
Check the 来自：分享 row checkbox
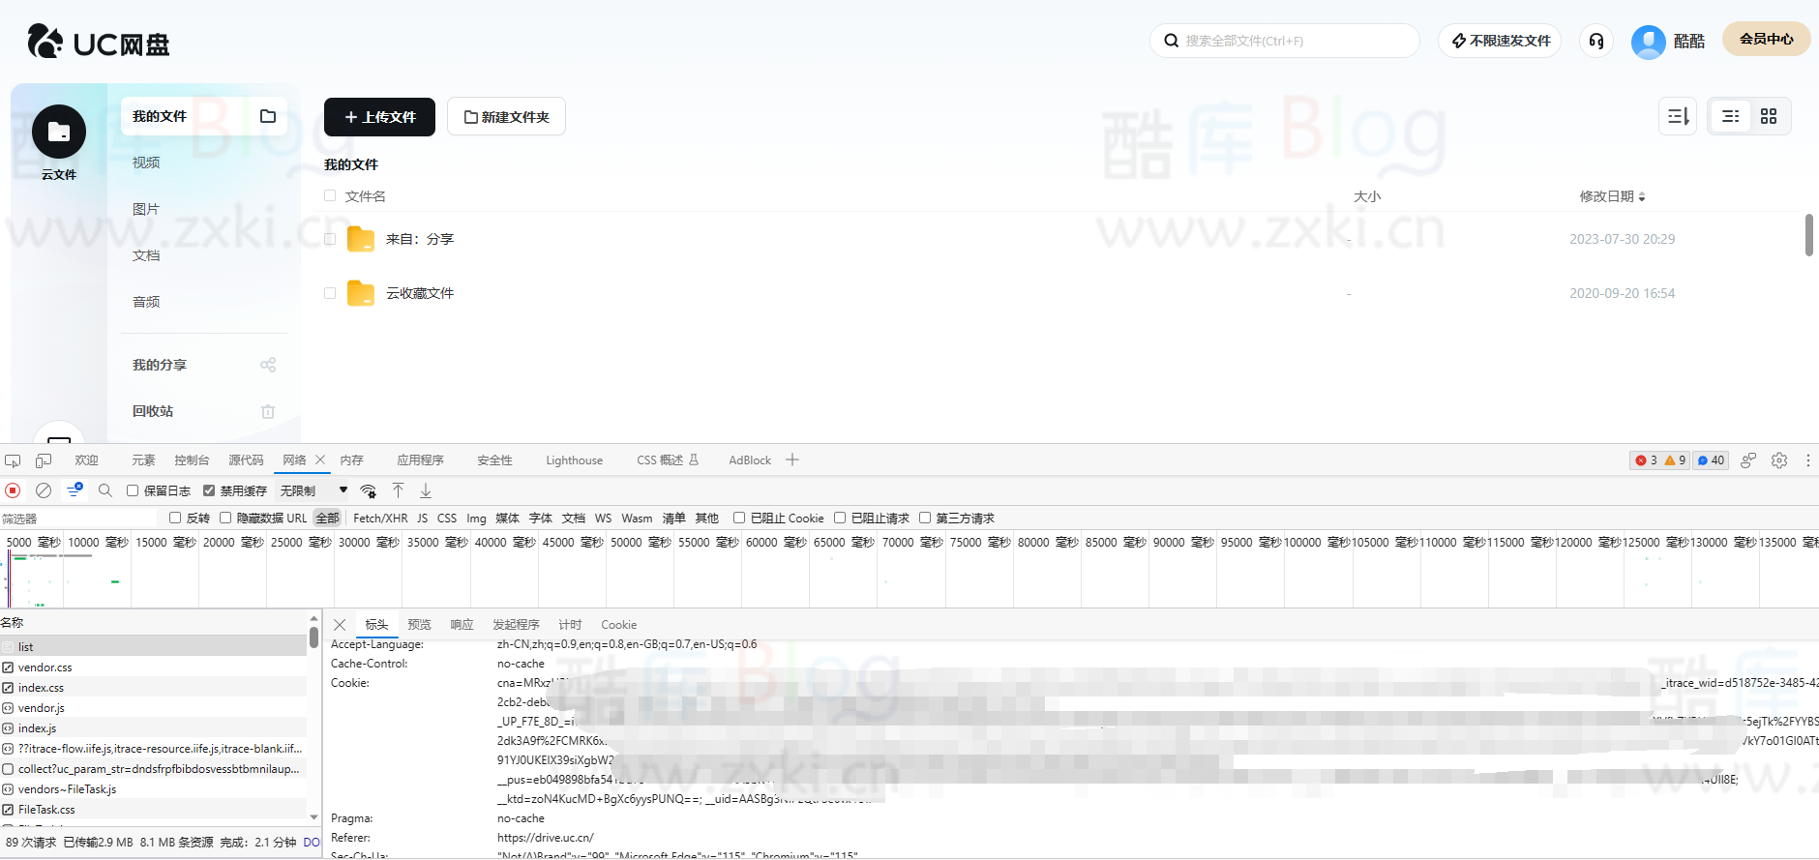point(330,239)
